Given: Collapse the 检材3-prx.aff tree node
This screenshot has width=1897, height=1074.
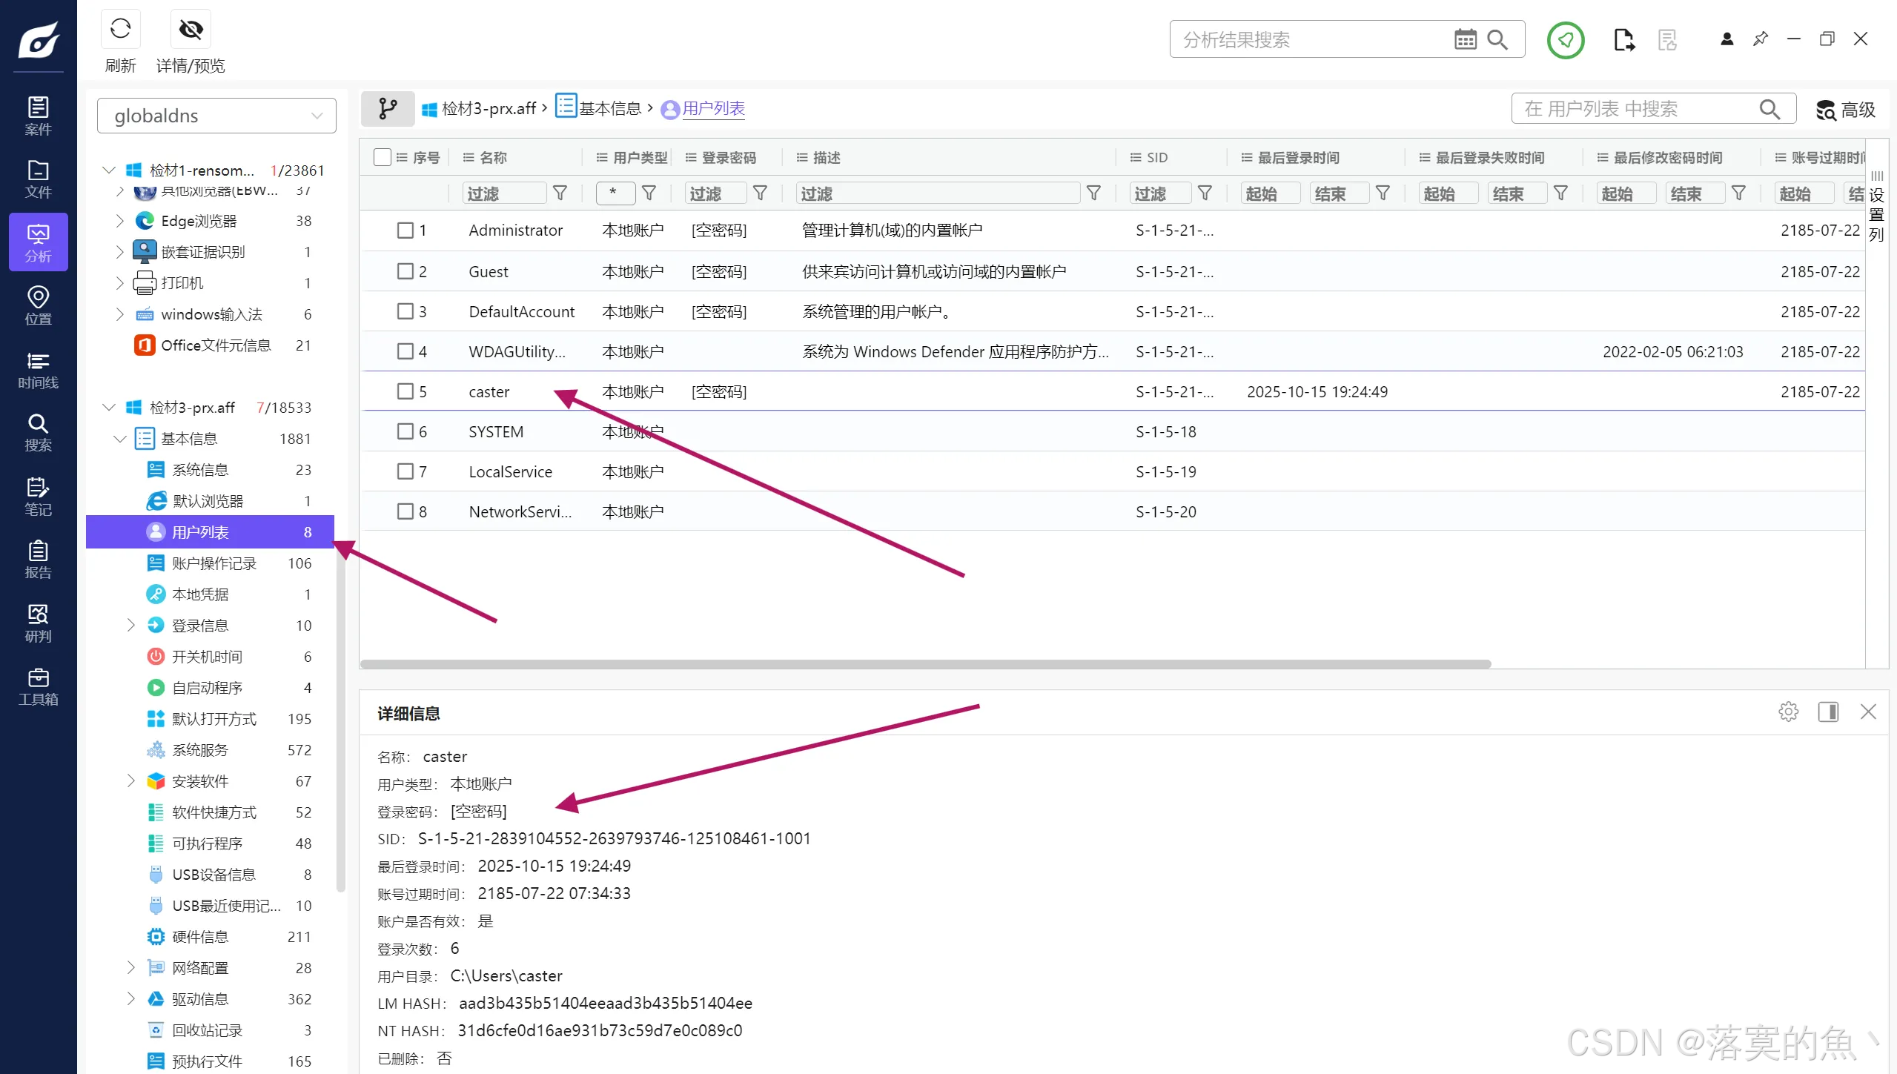Looking at the screenshot, I should tap(109, 408).
